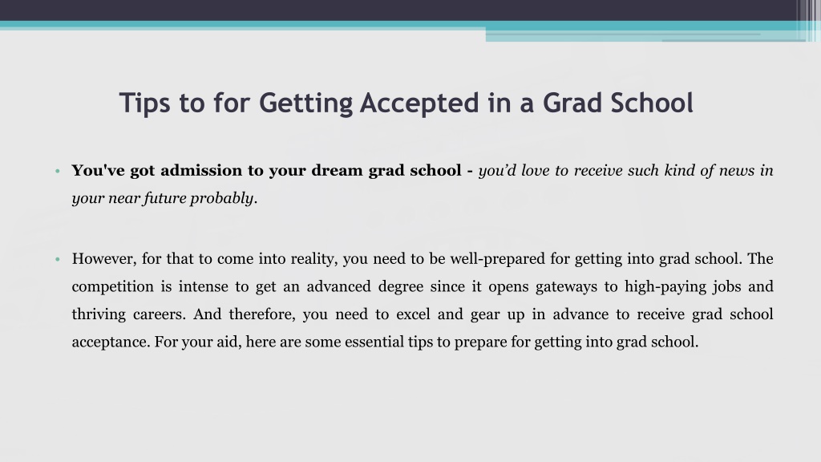821x462 pixels.
Task: Click the words 'Grad School' in the title
Action: [x=618, y=103]
